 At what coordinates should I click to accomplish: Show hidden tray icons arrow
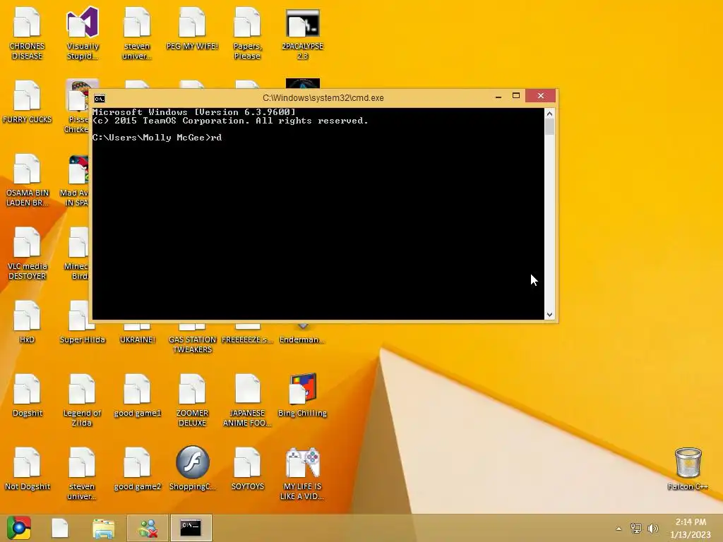pos(619,529)
